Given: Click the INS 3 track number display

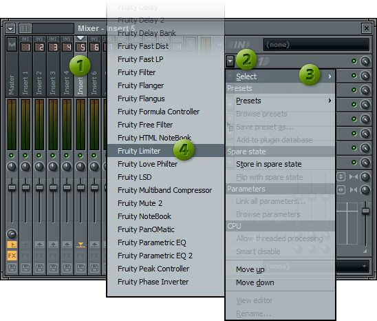Looking at the screenshot, I should coord(53,47).
